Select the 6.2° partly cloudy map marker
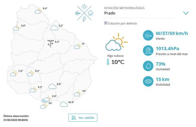This screenshot has width=196, height=127. [31, 73]
